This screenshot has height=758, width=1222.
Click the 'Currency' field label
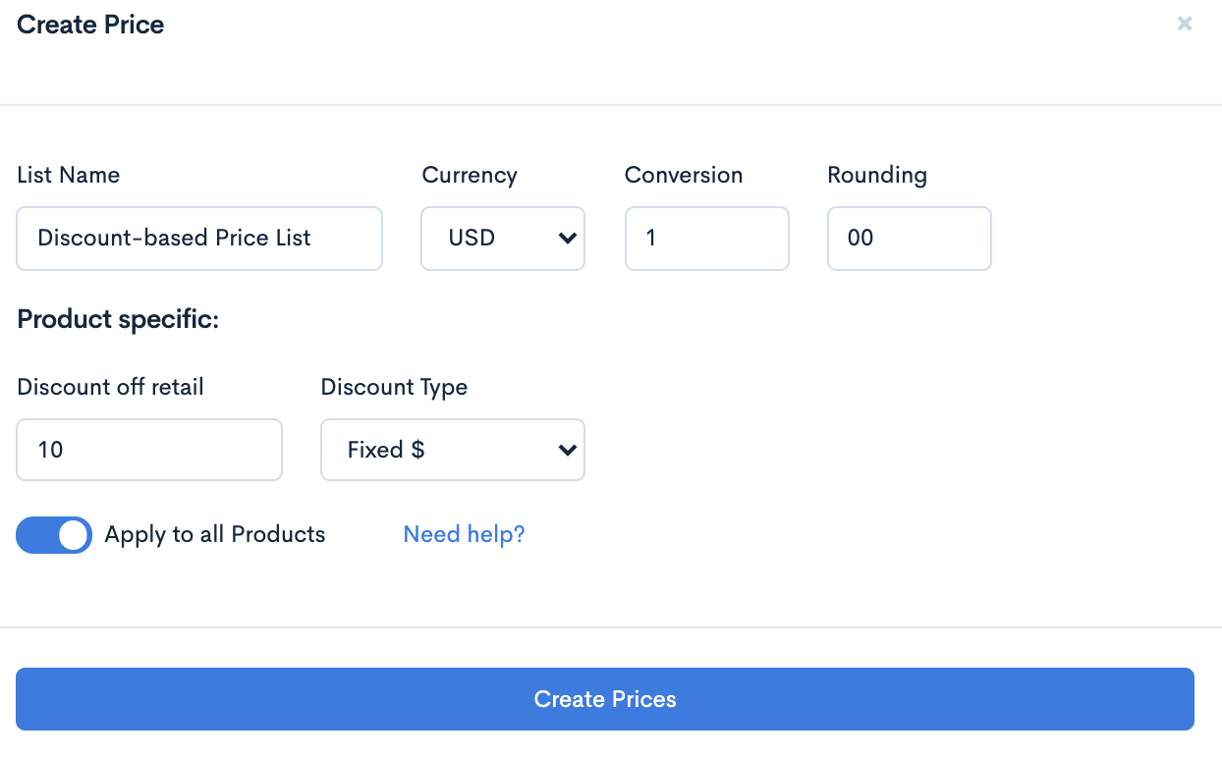470,175
